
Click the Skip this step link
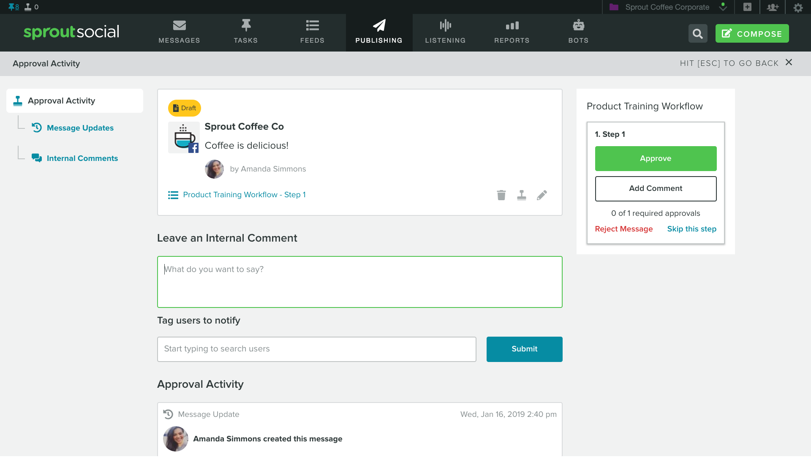(692, 229)
